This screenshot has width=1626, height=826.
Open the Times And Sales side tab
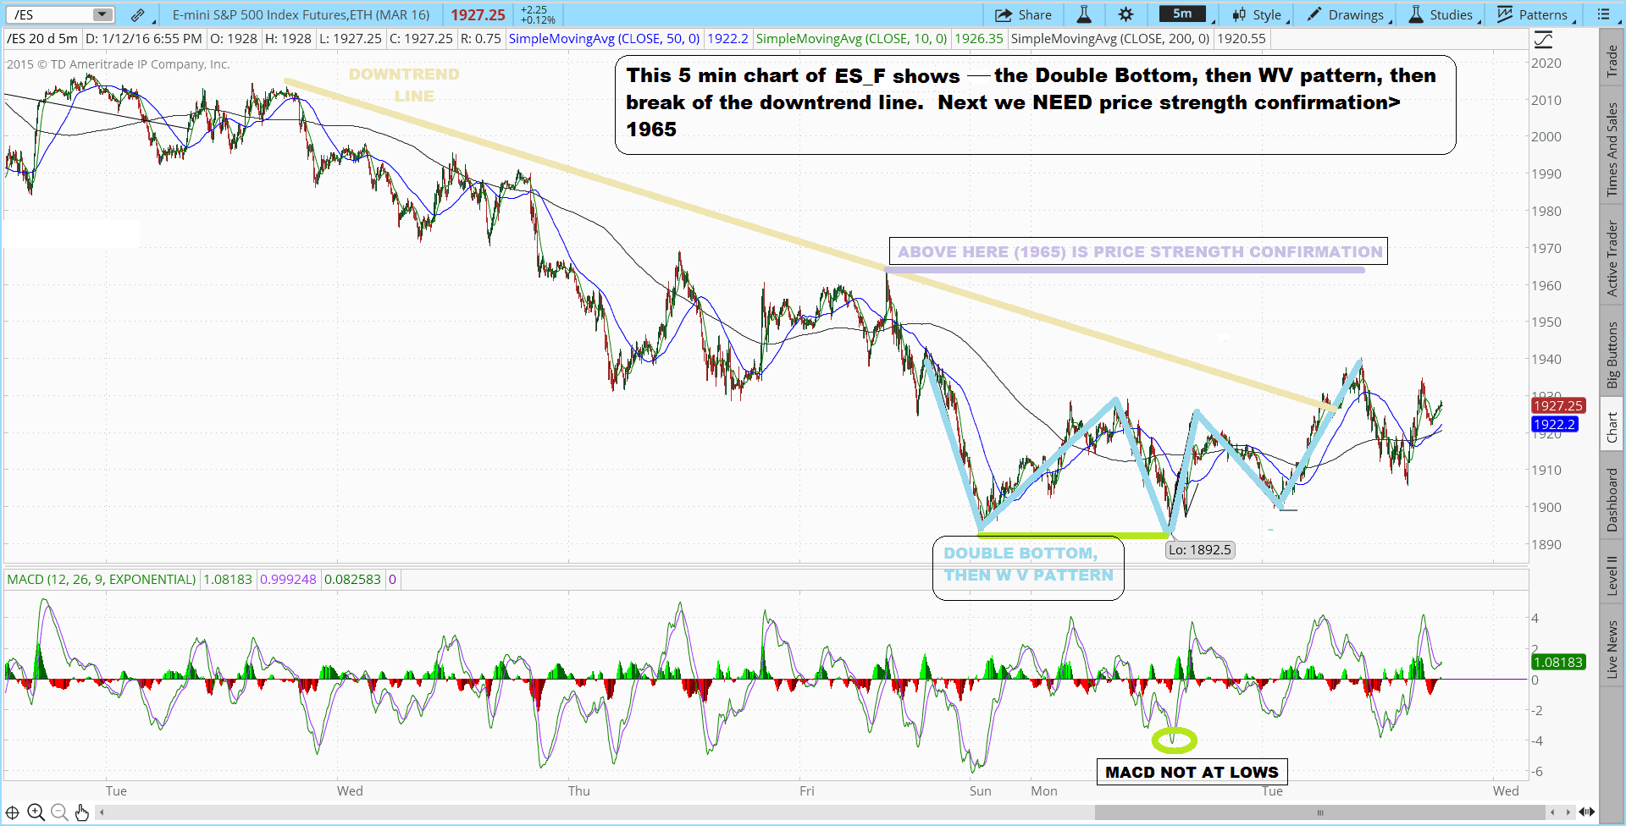pyautogui.click(x=1612, y=150)
